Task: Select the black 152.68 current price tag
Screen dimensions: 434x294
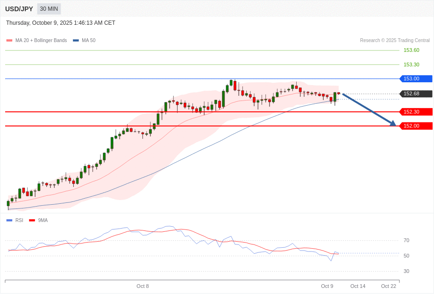Action: pos(416,94)
